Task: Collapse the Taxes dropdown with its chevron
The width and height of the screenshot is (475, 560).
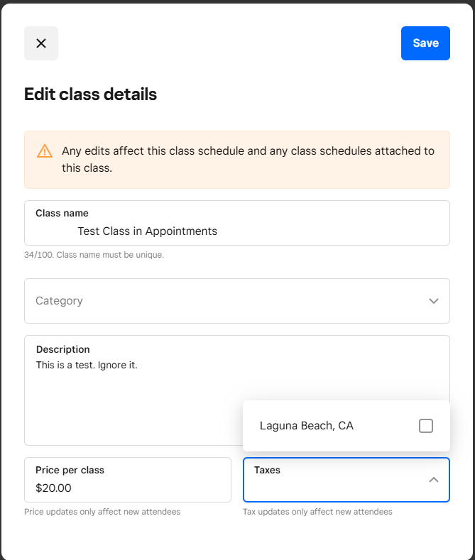Action: coord(434,480)
